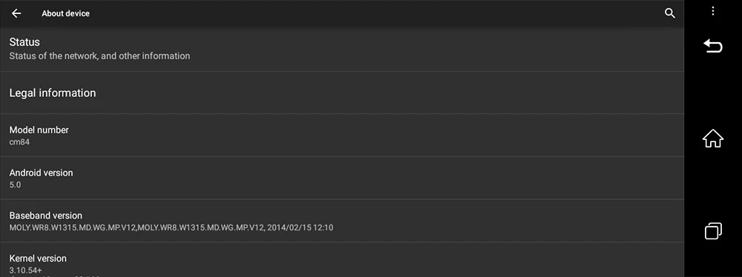Click the 2014/02/15 12:10 baseband date
Viewport: 742px width, 277px height.
[x=301, y=227]
